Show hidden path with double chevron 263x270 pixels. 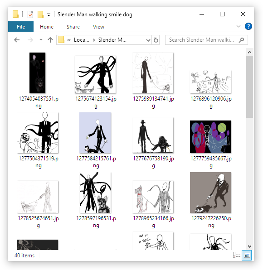(69, 40)
